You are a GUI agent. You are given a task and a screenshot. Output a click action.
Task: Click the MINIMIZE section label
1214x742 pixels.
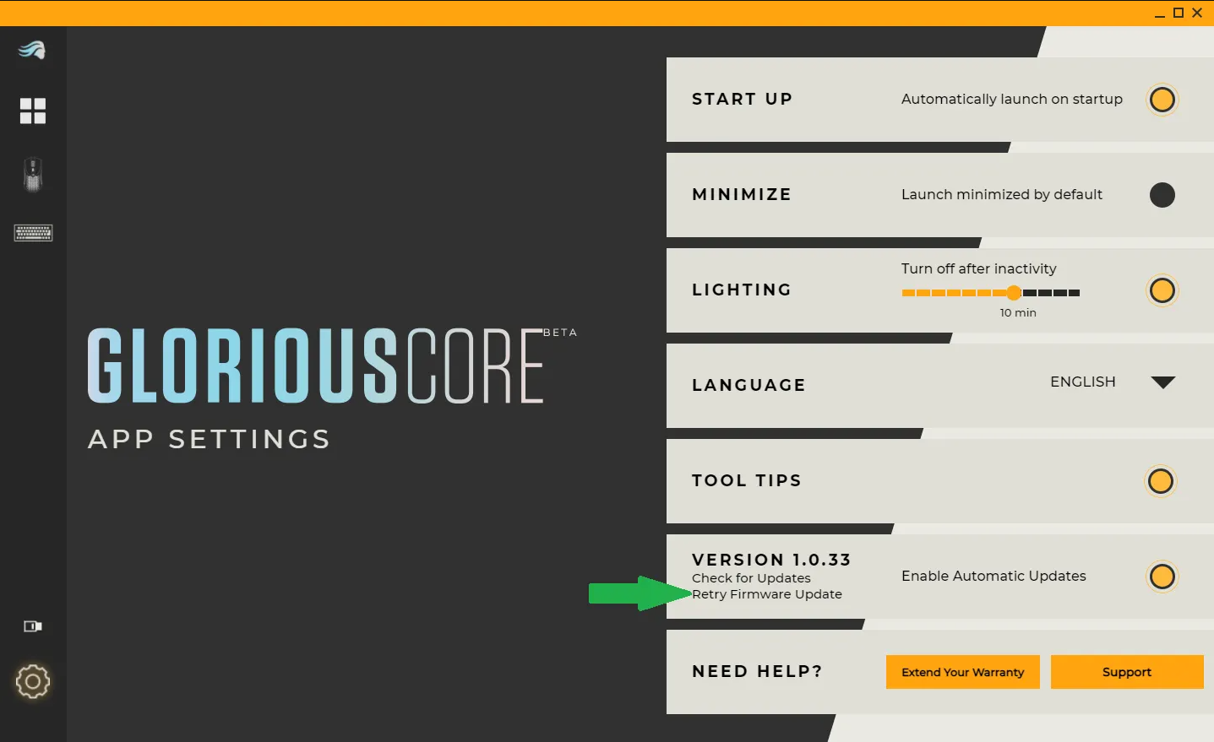(742, 194)
